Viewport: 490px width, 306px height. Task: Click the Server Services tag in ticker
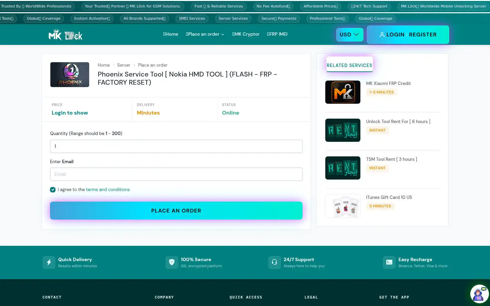(233, 19)
